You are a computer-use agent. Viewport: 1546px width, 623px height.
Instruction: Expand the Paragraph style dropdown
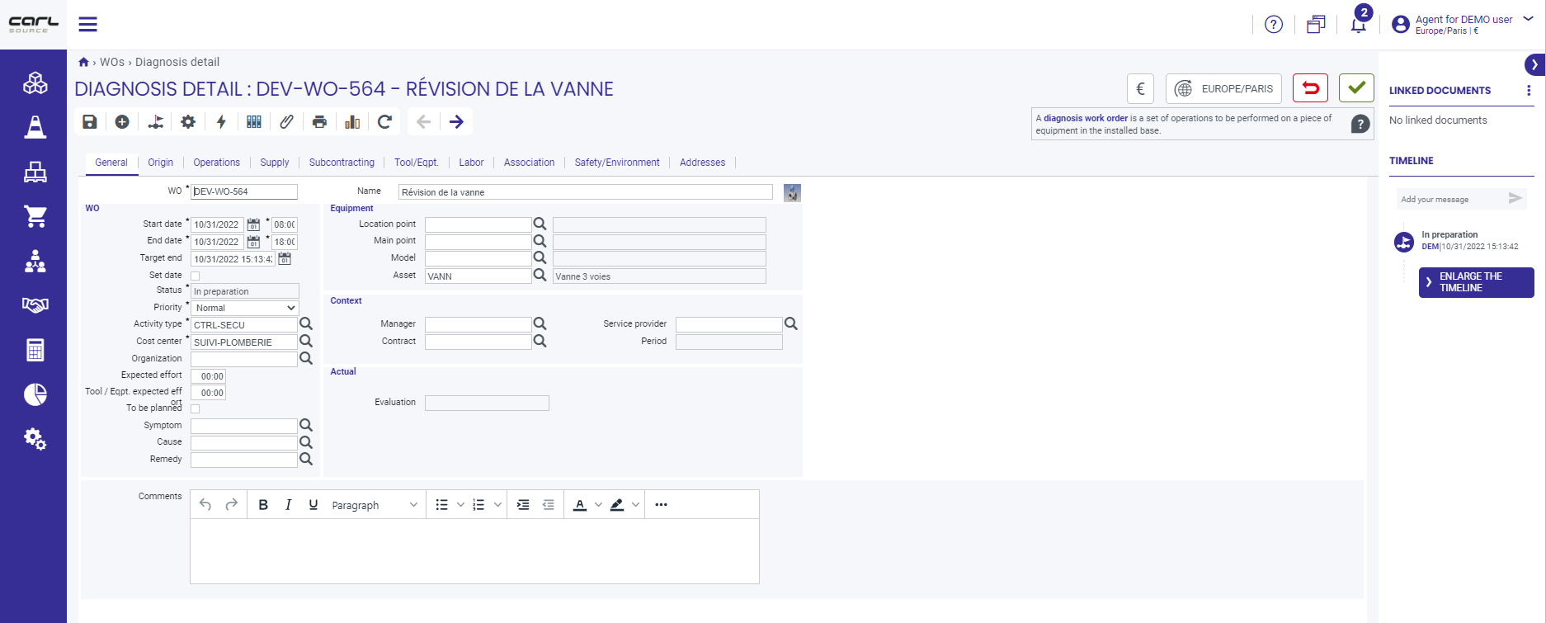375,505
